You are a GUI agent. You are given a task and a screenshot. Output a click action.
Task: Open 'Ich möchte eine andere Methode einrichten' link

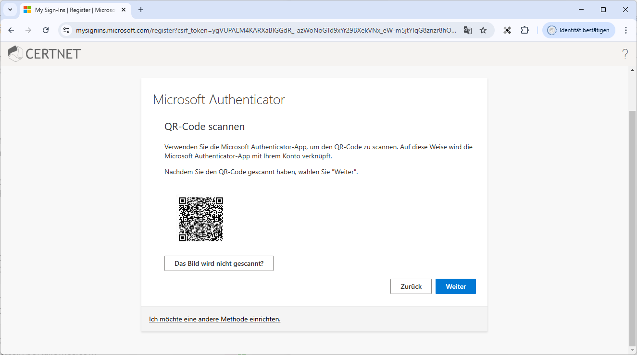coord(214,319)
